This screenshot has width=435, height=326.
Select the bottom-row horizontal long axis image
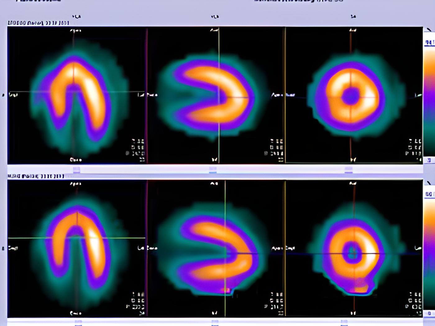(76, 248)
